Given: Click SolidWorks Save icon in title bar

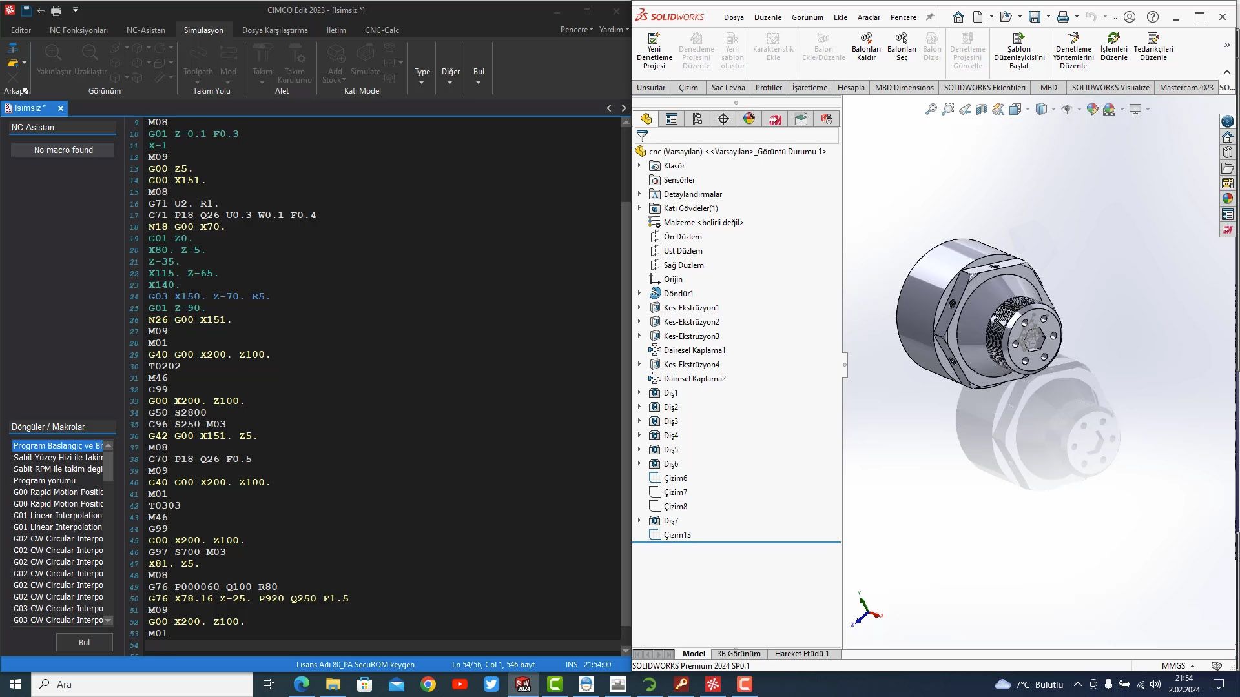Looking at the screenshot, I should point(1035,17).
